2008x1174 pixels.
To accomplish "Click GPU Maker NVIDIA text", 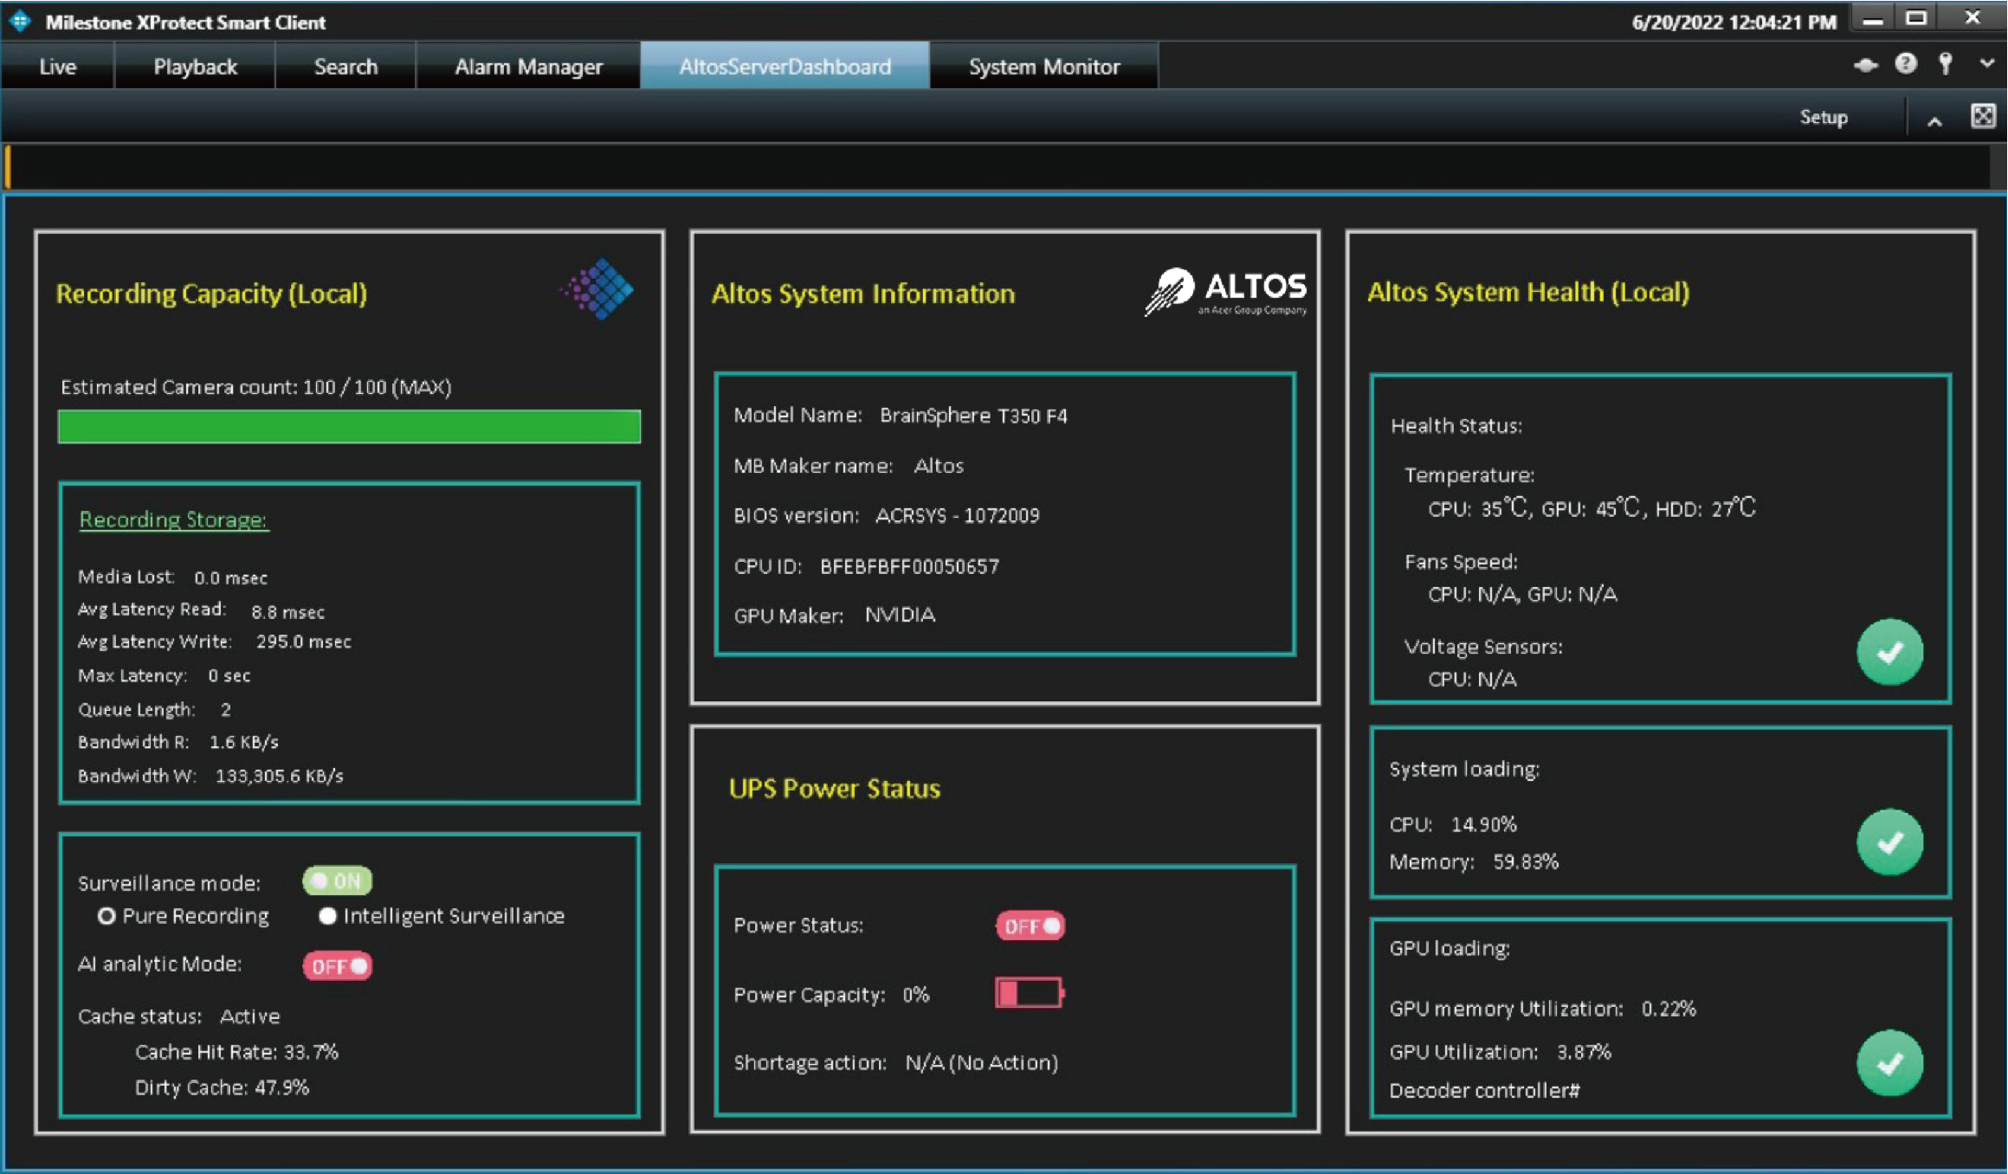I will pyautogui.click(x=835, y=616).
